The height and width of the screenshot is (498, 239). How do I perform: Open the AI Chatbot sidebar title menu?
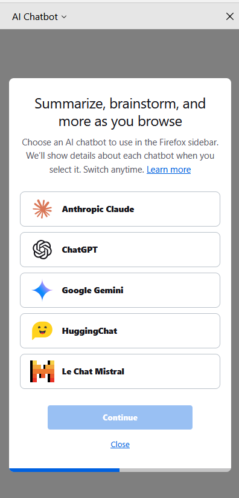(39, 16)
